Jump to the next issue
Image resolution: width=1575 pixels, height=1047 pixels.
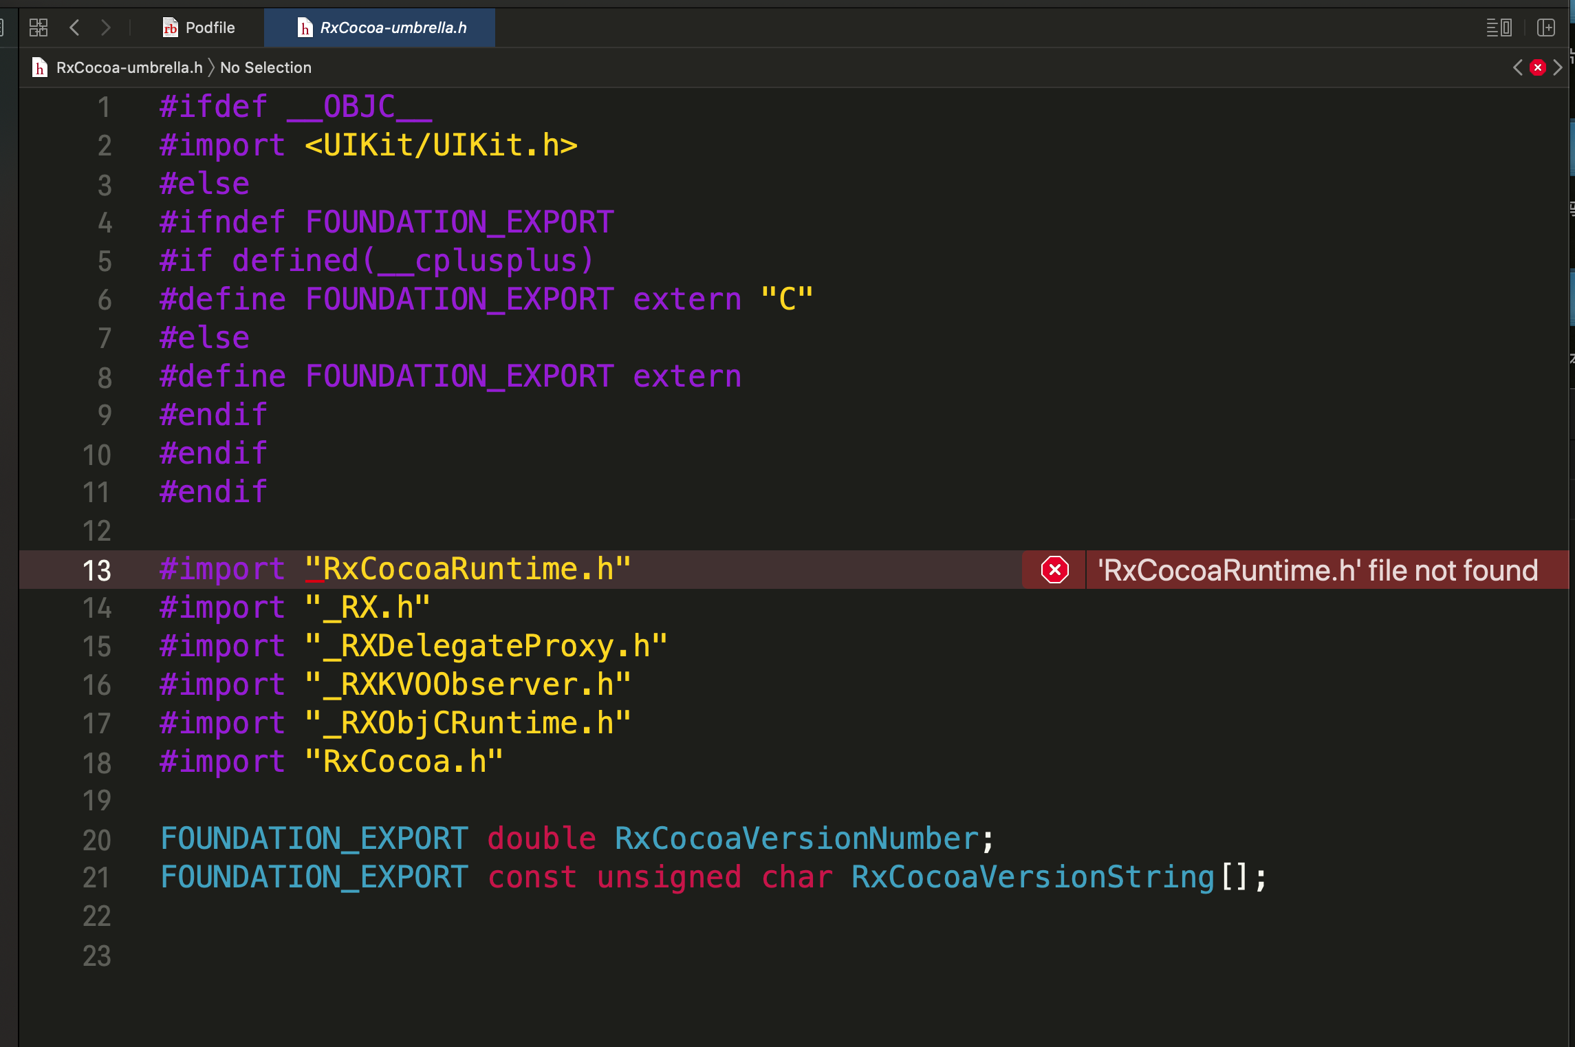(x=1558, y=67)
